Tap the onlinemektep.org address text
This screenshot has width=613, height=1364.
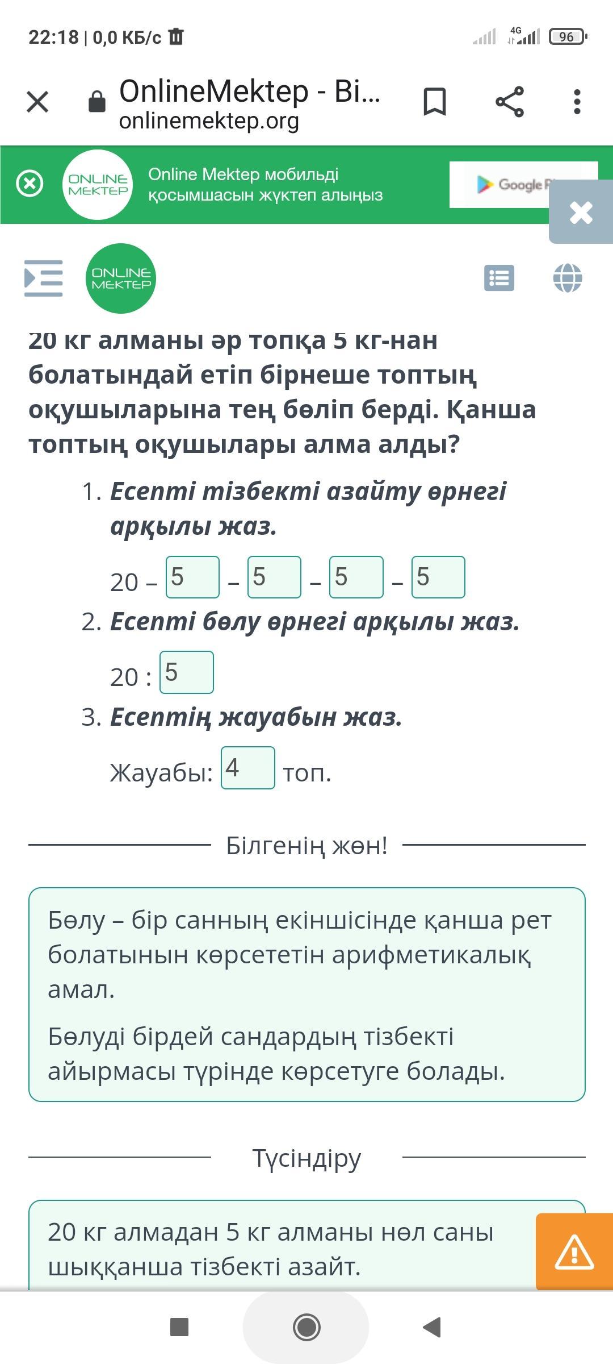pyautogui.click(x=209, y=120)
